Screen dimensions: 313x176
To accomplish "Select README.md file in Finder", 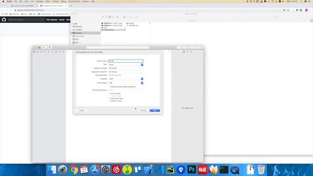I will click(133, 25).
